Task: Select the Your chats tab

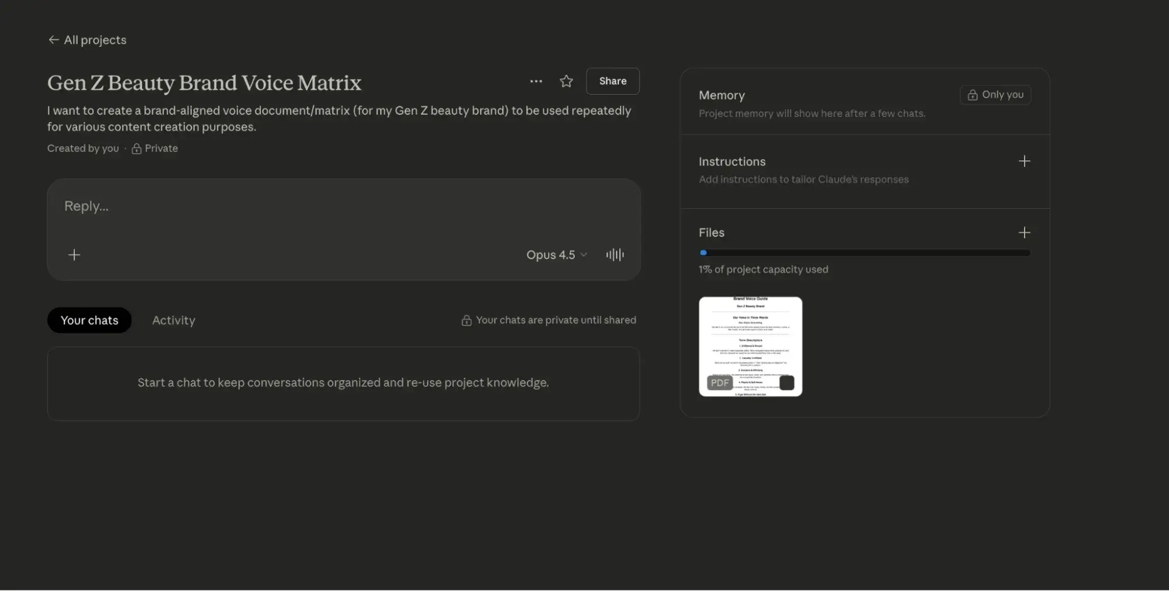Action: point(89,320)
